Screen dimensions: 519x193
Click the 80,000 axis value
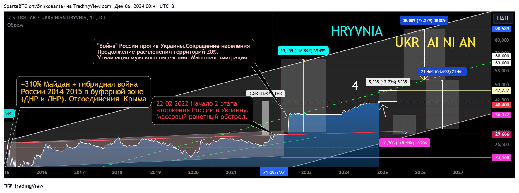[x=502, y=40]
